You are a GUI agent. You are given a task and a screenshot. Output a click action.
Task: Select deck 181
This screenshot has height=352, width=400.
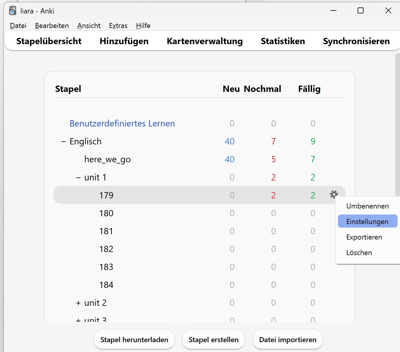(x=106, y=231)
